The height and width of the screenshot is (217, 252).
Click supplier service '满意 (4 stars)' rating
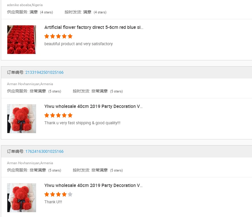tap(41, 12)
